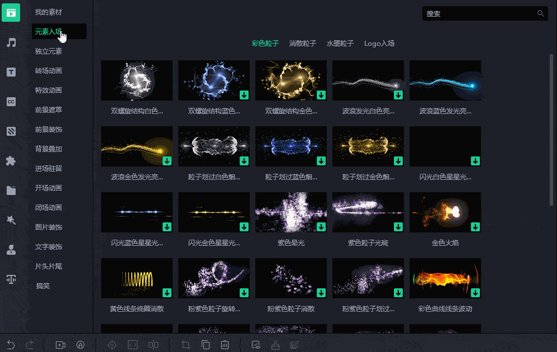
Task: Click the pencil edit icon in toolbar
Action: [x=294, y=345]
